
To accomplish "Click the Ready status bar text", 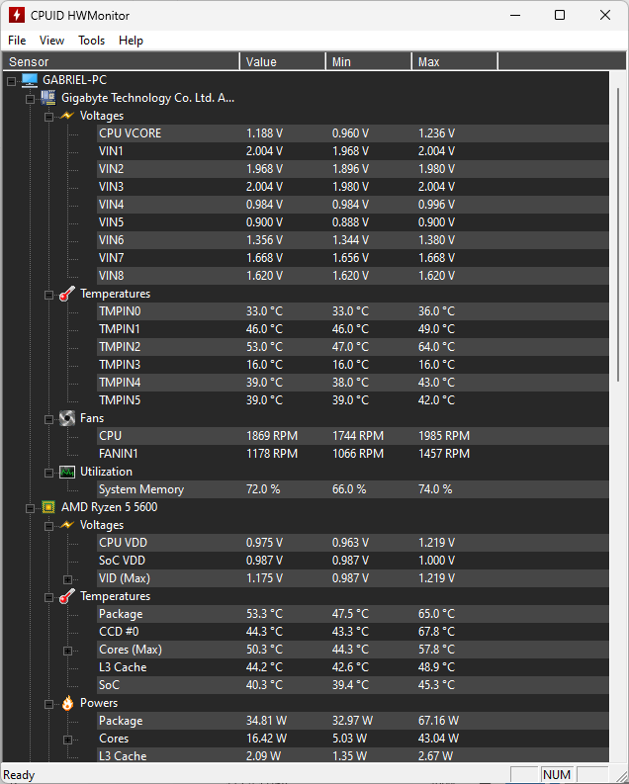I will point(19,775).
